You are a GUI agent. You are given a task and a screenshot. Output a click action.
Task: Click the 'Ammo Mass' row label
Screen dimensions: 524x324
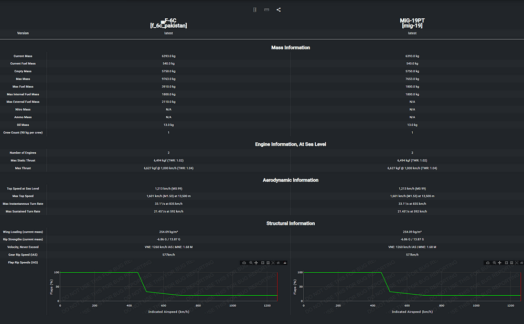[x=23, y=117]
